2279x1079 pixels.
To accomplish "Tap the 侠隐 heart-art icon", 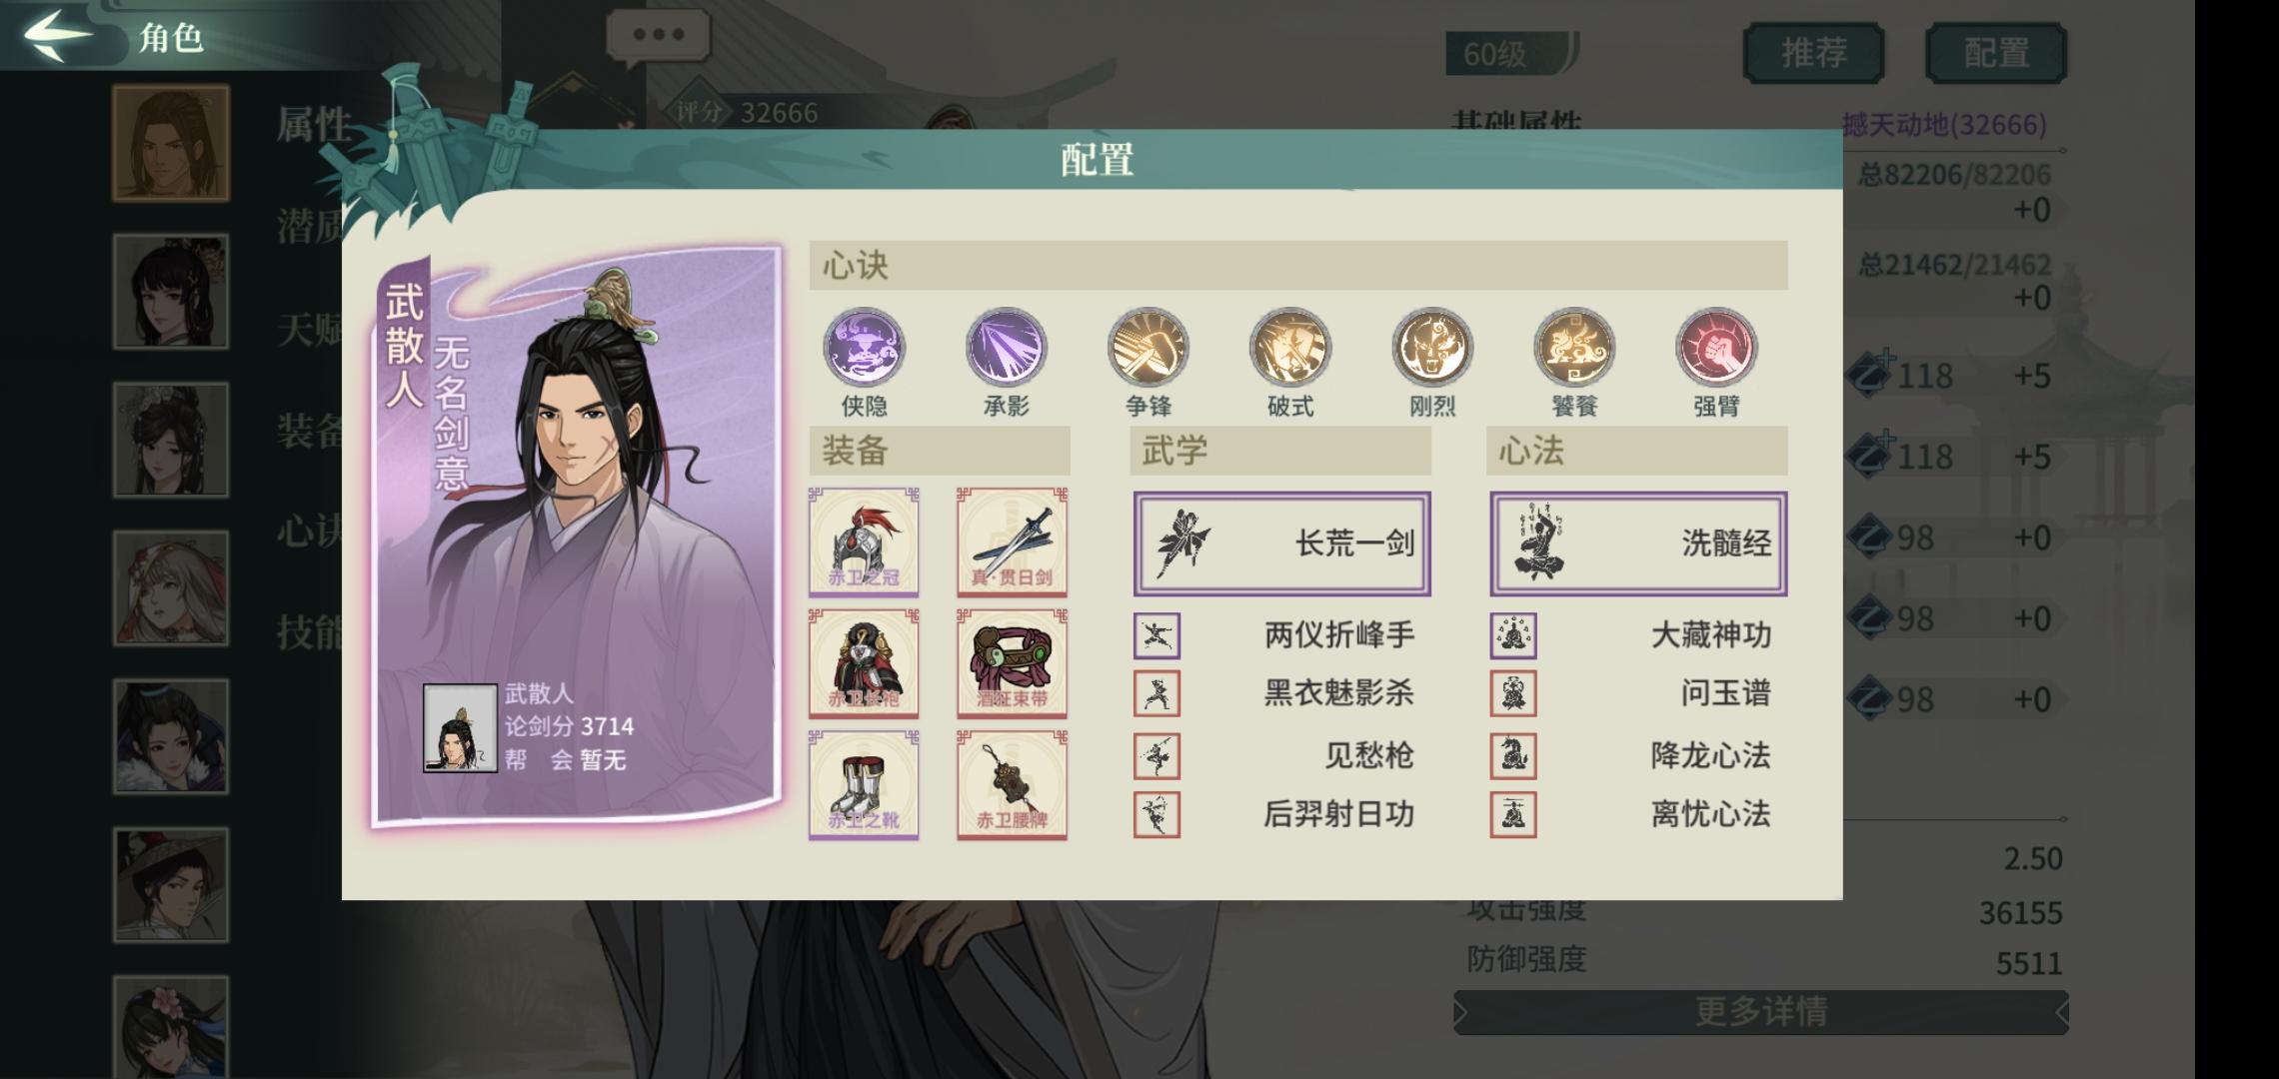I will click(864, 349).
